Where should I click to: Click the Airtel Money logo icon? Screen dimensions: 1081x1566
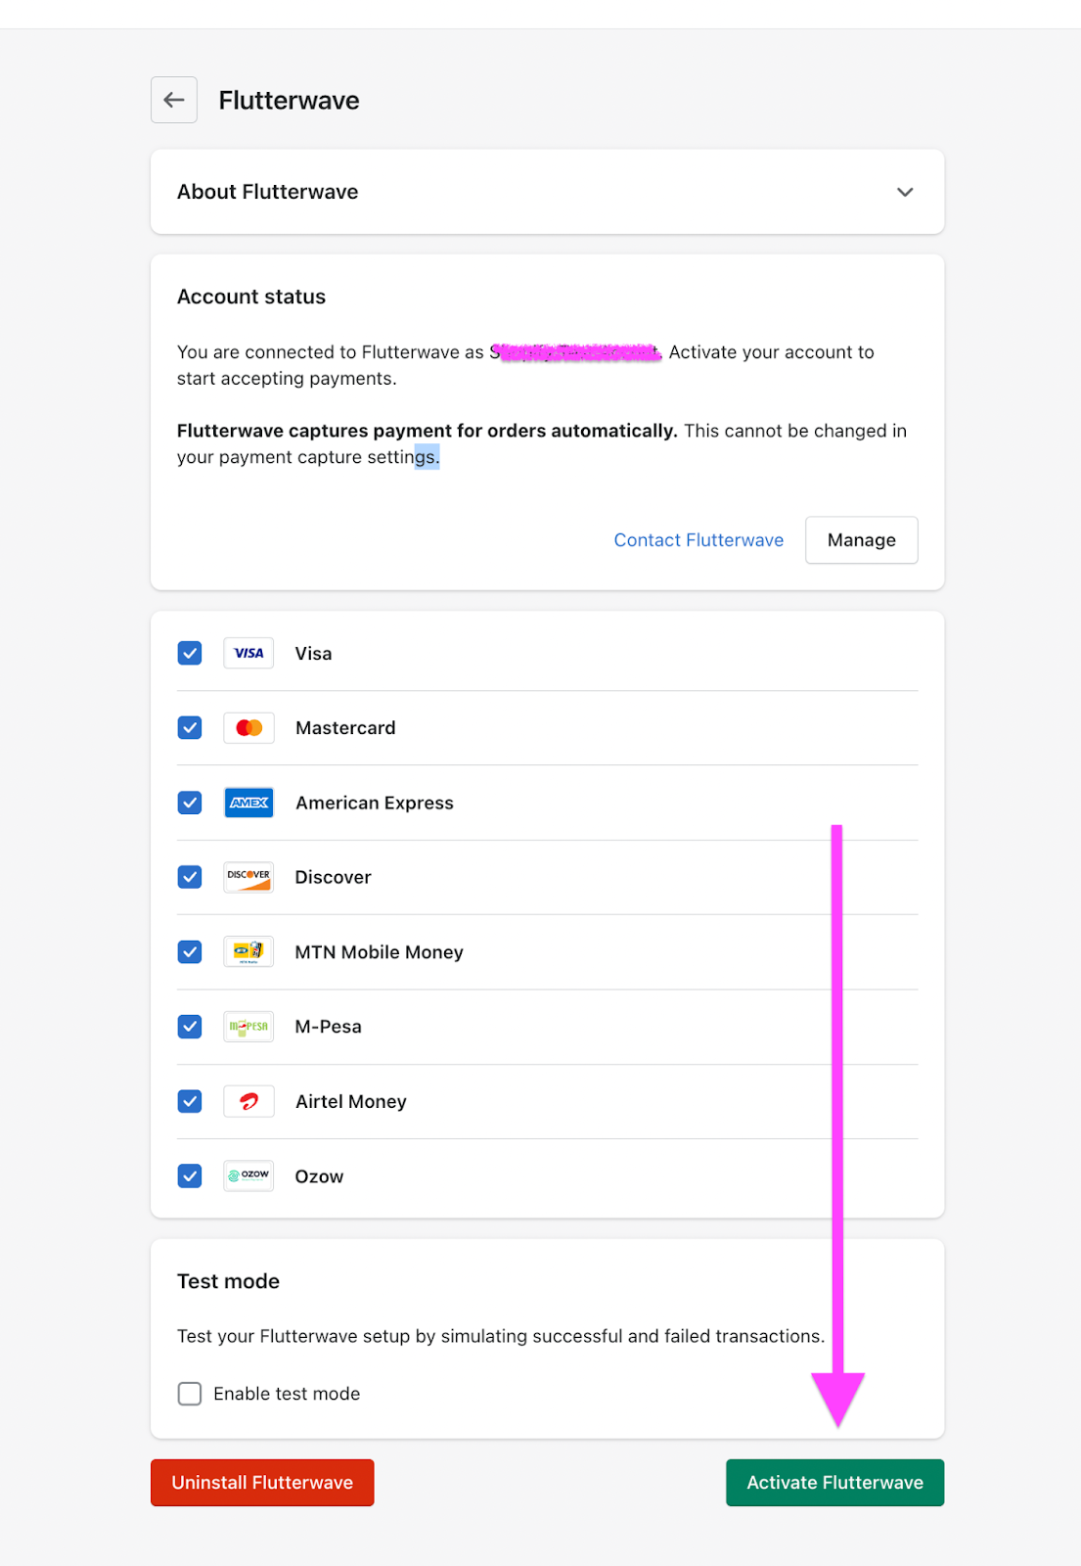(x=248, y=1101)
